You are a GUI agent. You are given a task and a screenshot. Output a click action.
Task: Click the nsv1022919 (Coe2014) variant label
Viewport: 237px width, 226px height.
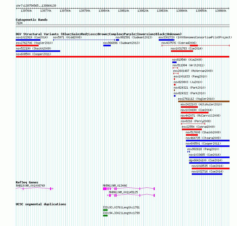[x=32, y=37]
